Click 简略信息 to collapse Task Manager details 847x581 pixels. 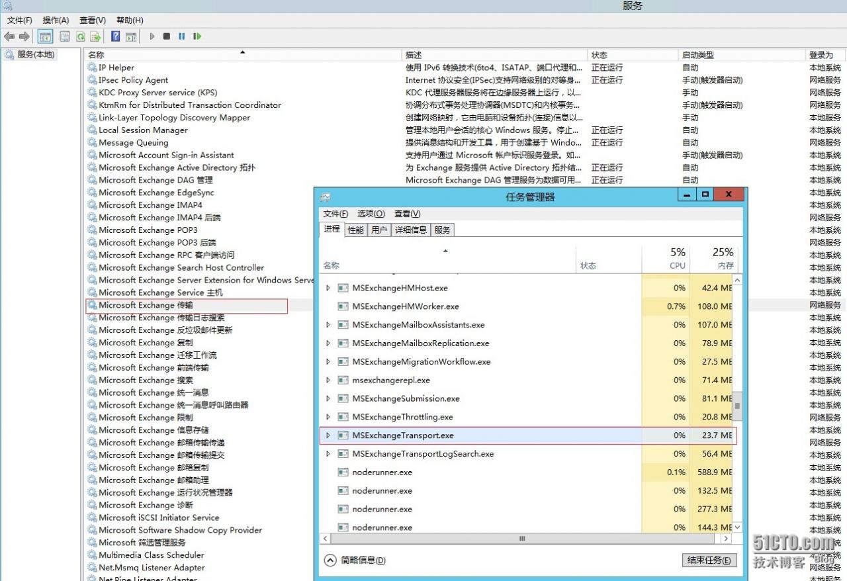tap(355, 560)
